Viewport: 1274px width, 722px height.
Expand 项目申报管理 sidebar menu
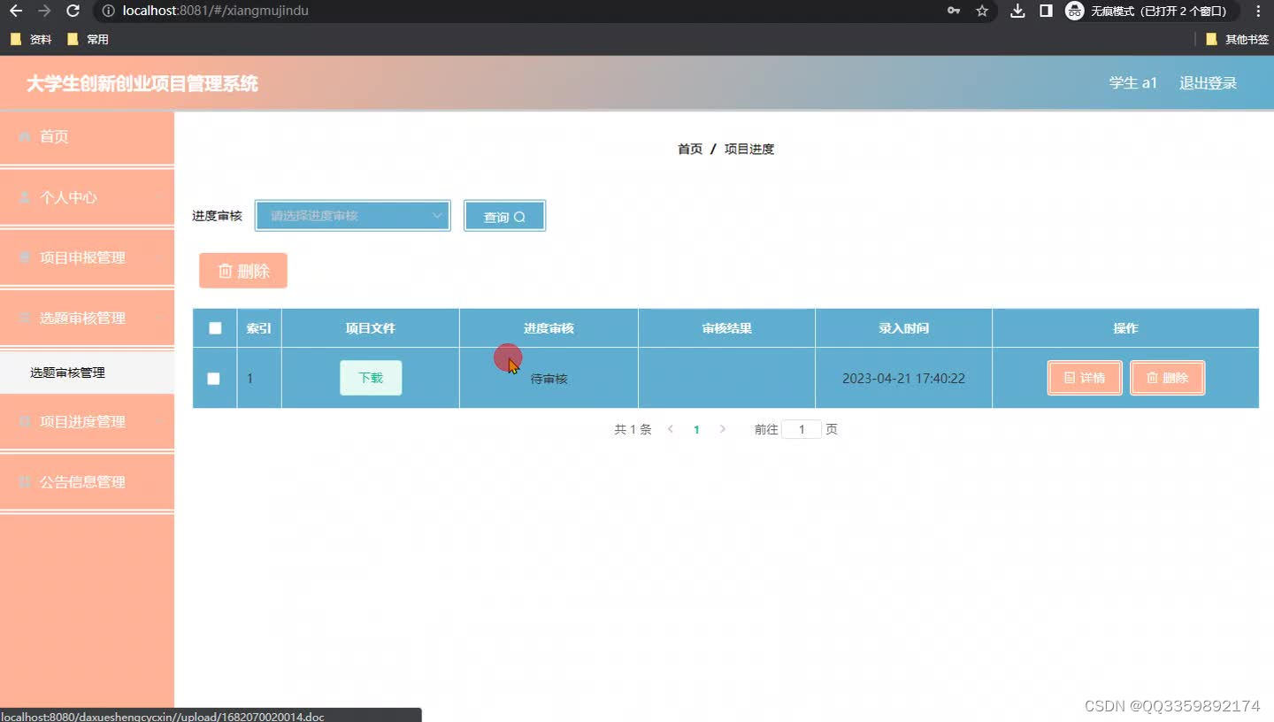87,257
